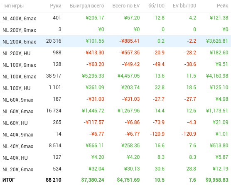This screenshot has width=231, height=185.
Task: Select the NL 200¥, 9max row
Action: (116, 29)
